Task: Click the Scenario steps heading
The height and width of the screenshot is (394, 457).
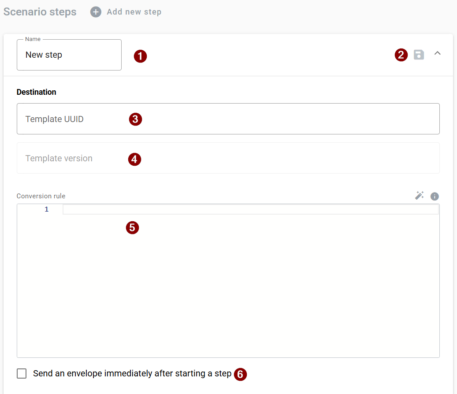Action: click(40, 12)
